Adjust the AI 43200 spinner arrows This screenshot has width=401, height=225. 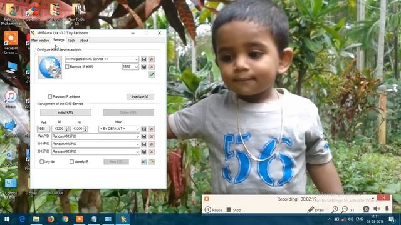(x=67, y=129)
